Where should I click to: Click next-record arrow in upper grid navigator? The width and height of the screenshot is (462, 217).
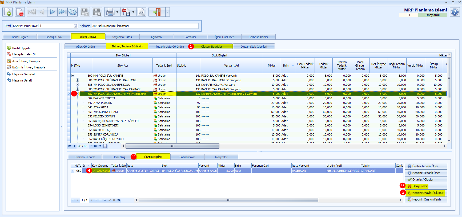[x=91, y=146]
